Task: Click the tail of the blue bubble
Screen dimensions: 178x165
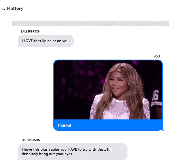Action: [163, 130]
